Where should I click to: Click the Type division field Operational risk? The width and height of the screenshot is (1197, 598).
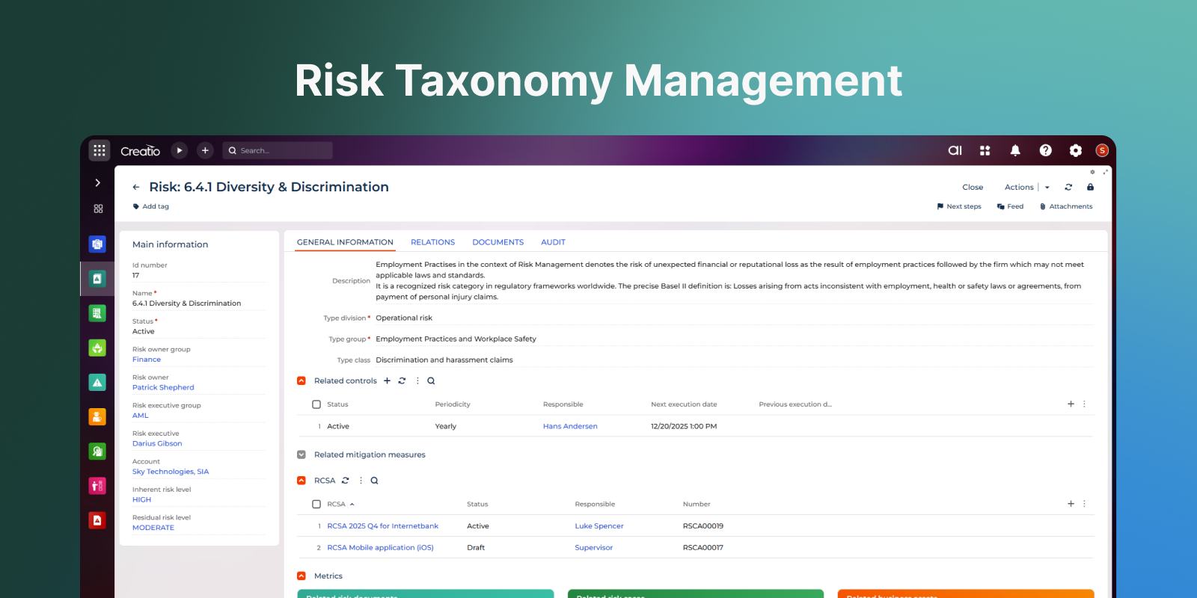(x=733, y=318)
